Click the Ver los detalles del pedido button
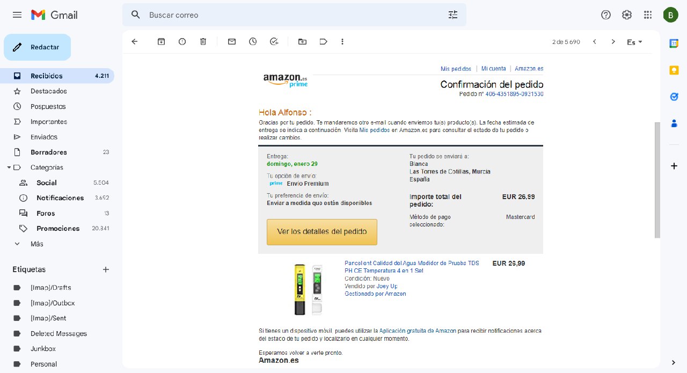 tap(322, 232)
